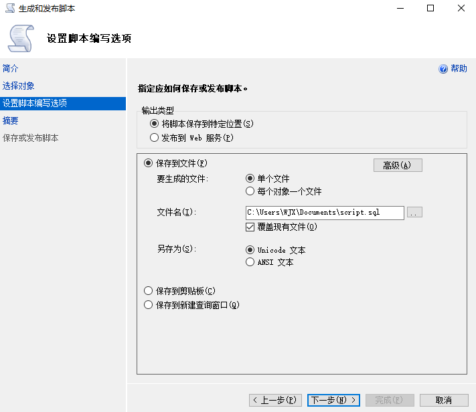Select ANSI 文本 radio option
This screenshot has width=476, height=412.
[x=250, y=262]
